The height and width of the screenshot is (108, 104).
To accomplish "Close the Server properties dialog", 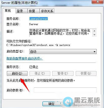I will [x=98, y=2].
